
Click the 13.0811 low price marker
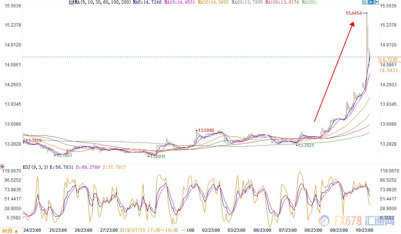click(x=157, y=156)
